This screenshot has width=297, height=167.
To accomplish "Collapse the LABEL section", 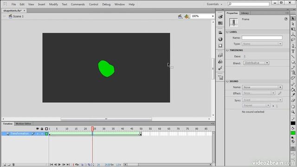I will tap(227, 32).
